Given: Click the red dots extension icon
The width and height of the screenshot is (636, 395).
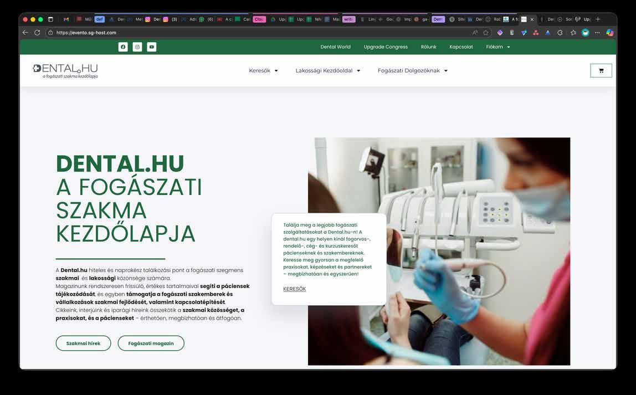Looking at the screenshot, I should coord(536,33).
